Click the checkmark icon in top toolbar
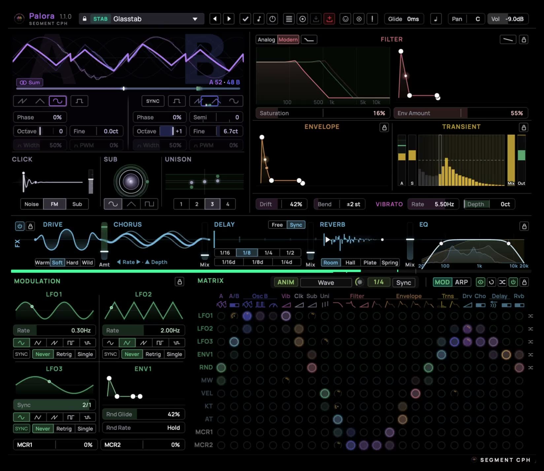Viewport: 544px width, 471px height. (245, 19)
